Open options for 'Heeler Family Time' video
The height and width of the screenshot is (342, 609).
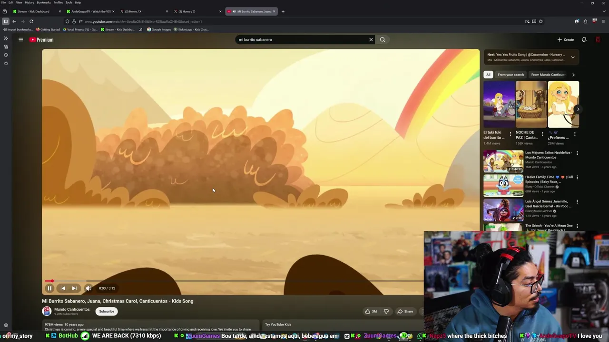(577, 177)
